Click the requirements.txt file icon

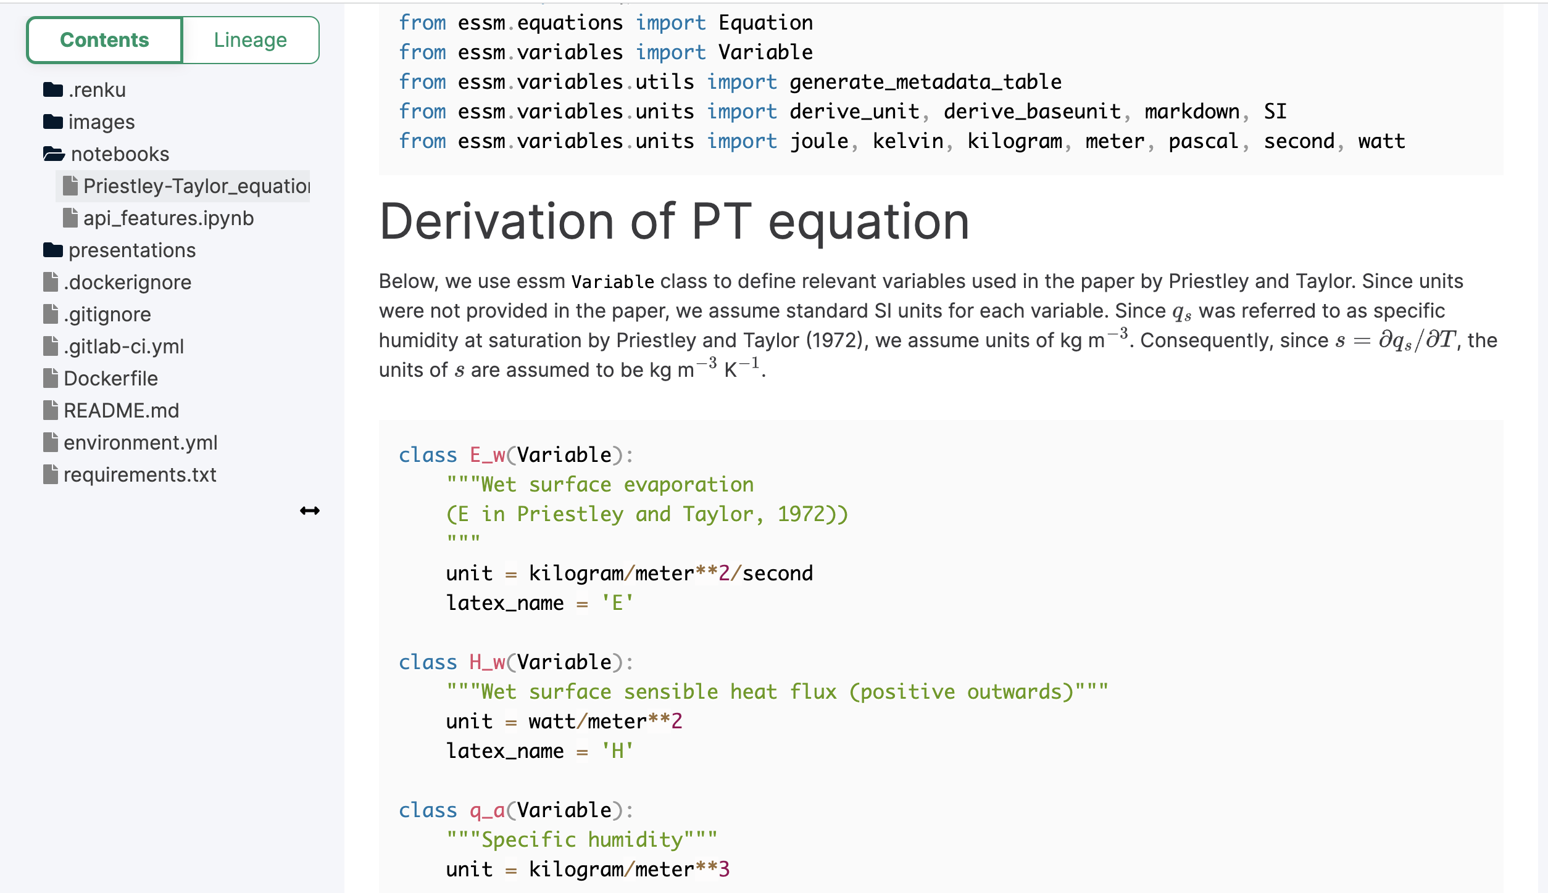(x=51, y=474)
